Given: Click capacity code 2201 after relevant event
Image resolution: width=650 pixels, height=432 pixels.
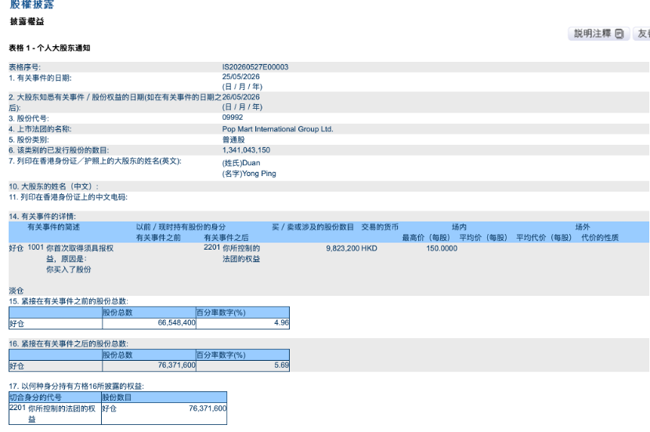Looking at the screenshot, I should [x=211, y=247].
